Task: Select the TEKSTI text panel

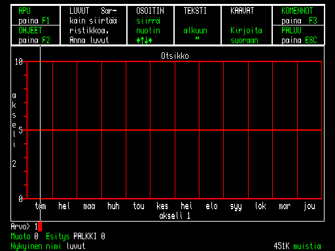Action: tap(198, 25)
